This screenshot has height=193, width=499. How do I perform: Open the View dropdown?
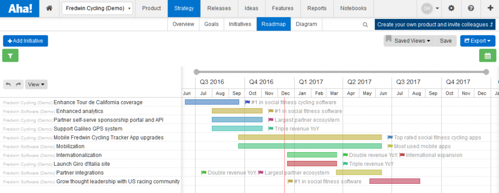click(36, 85)
